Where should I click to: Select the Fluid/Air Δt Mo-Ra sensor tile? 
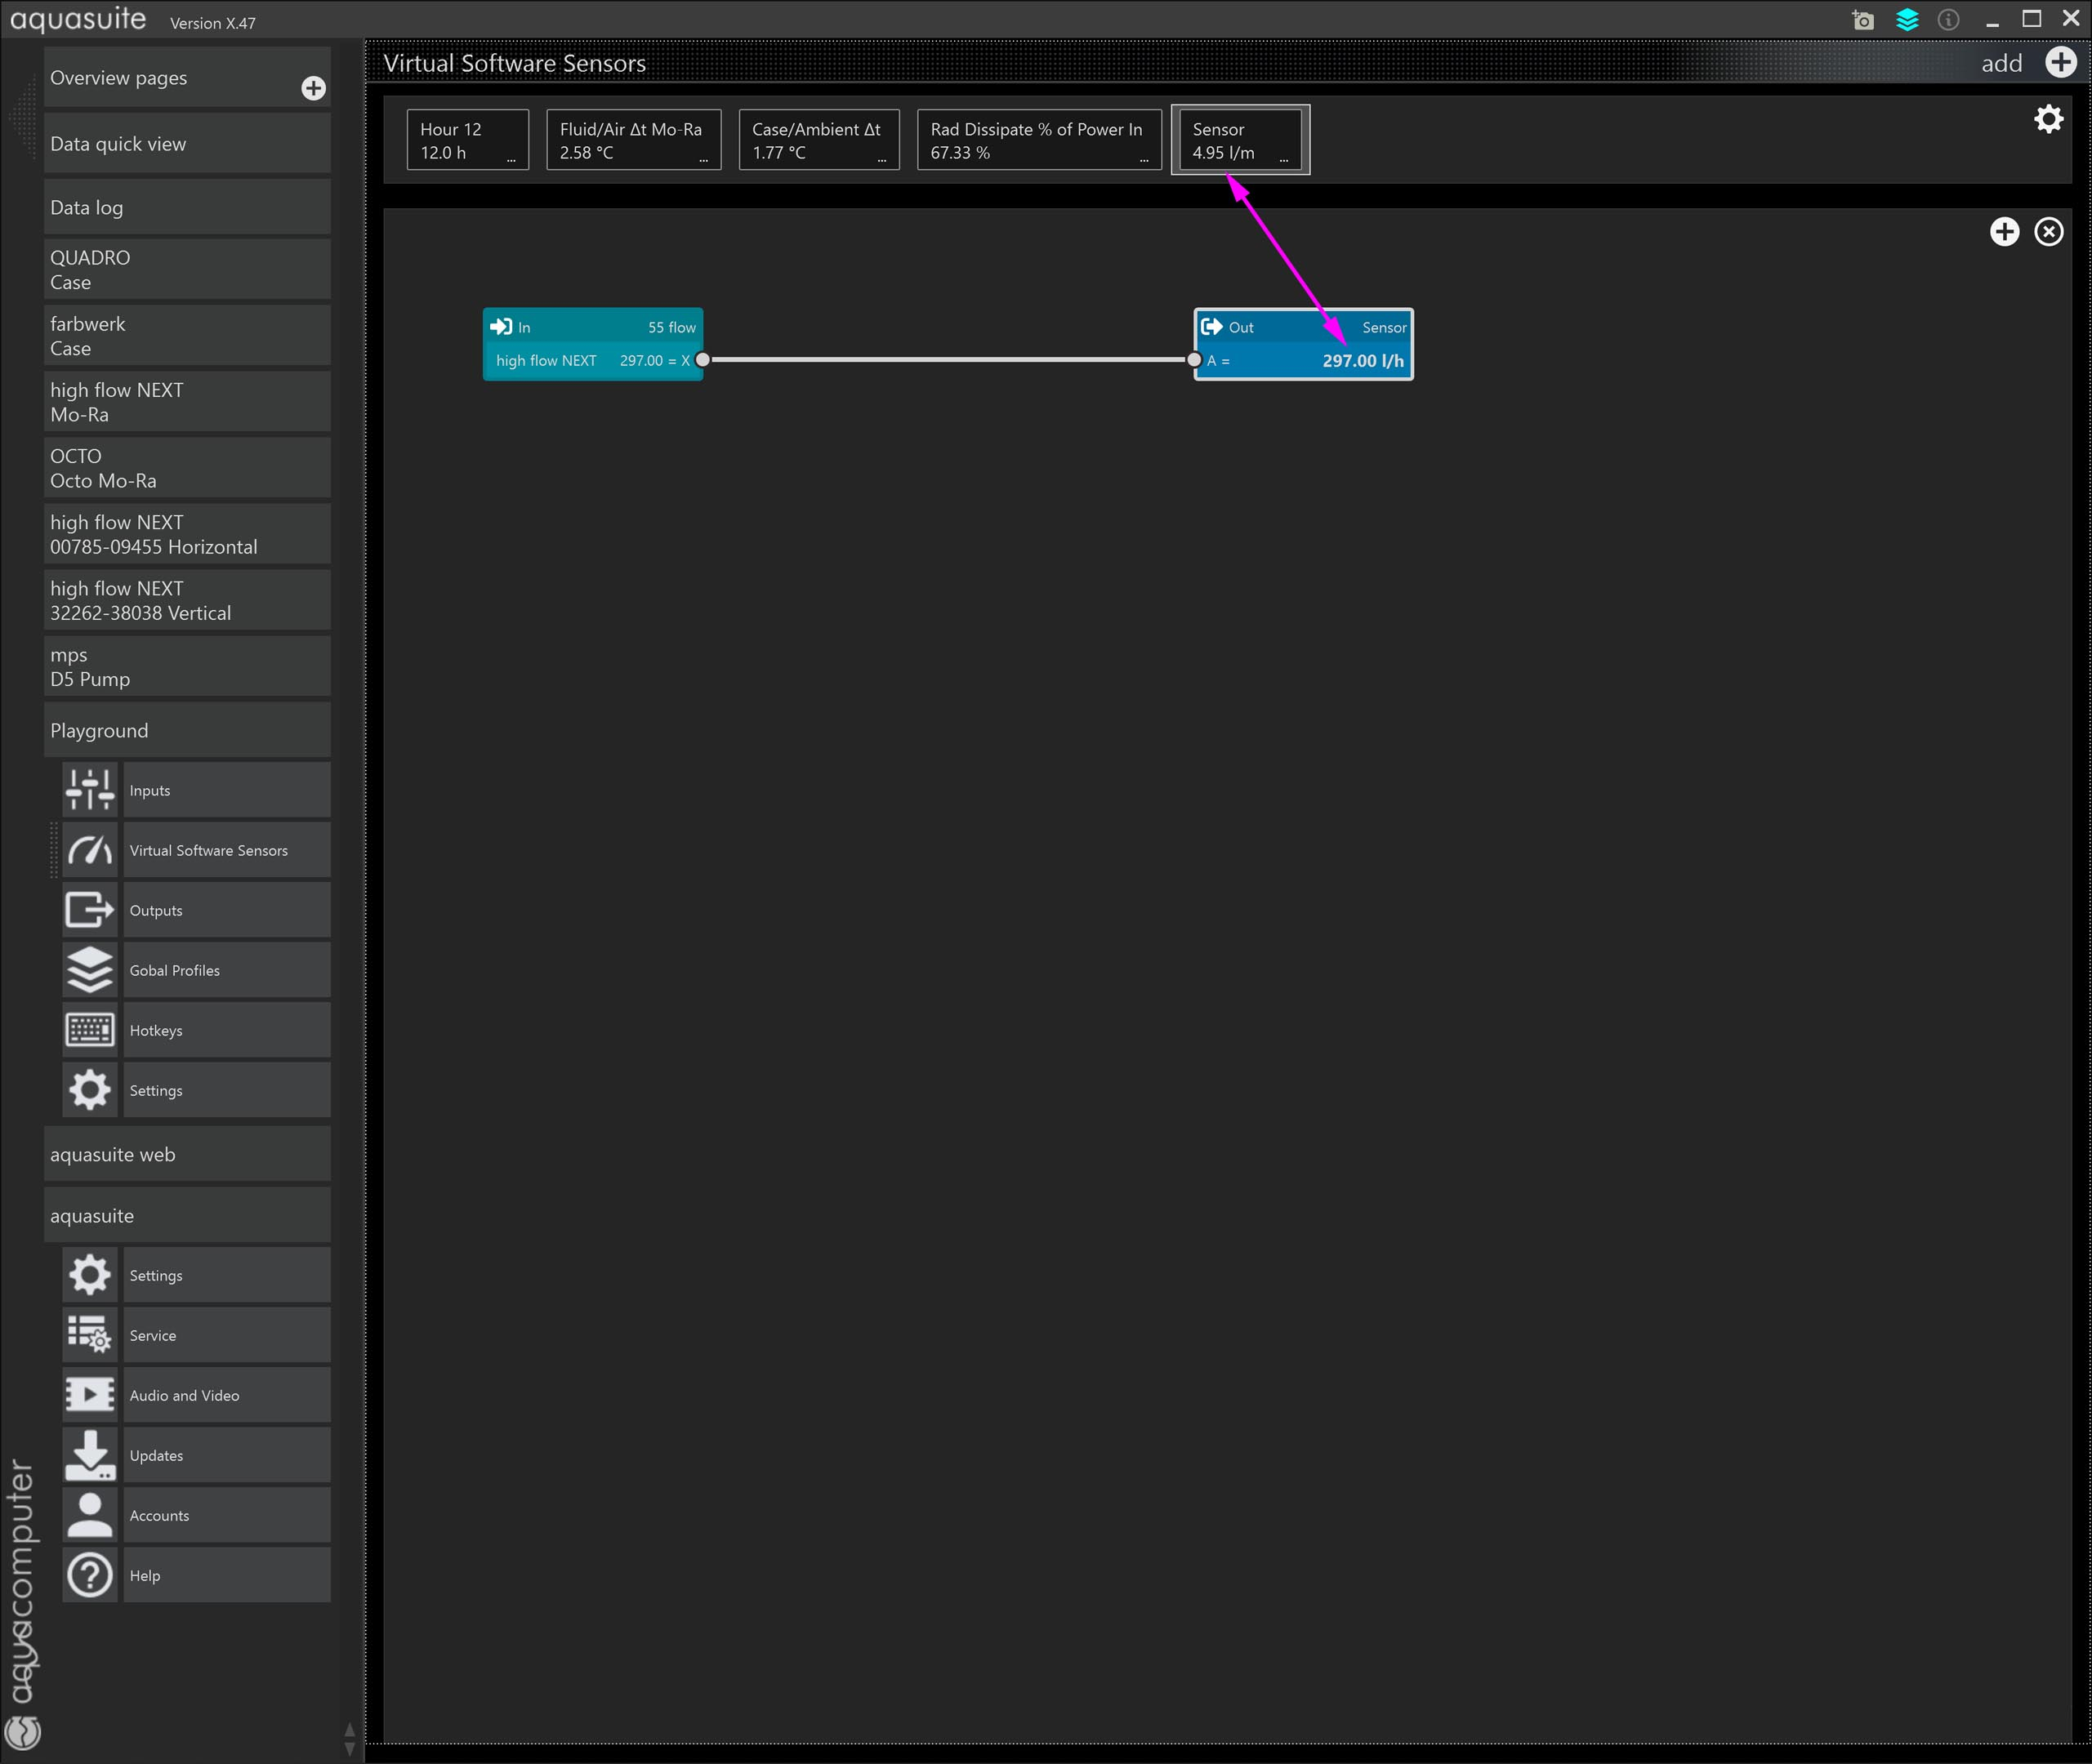coord(633,140)
